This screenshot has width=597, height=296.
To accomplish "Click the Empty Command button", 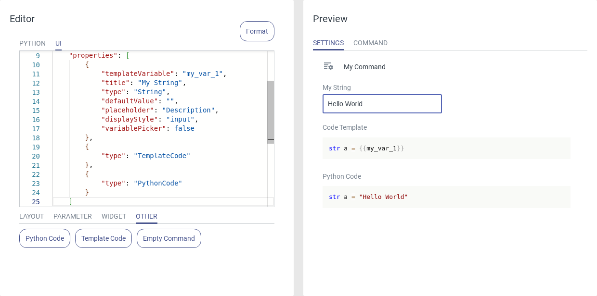I will pyautogui.click(x=169, y=238).
